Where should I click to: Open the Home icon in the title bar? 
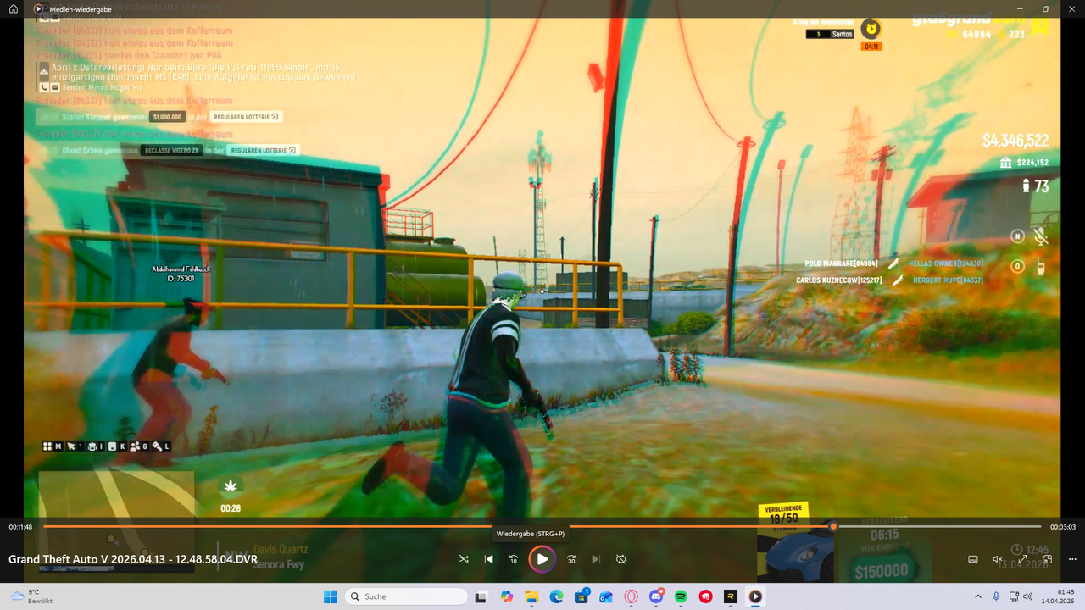(14, 8)
